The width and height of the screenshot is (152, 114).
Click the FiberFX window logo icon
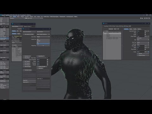(103, 23)
